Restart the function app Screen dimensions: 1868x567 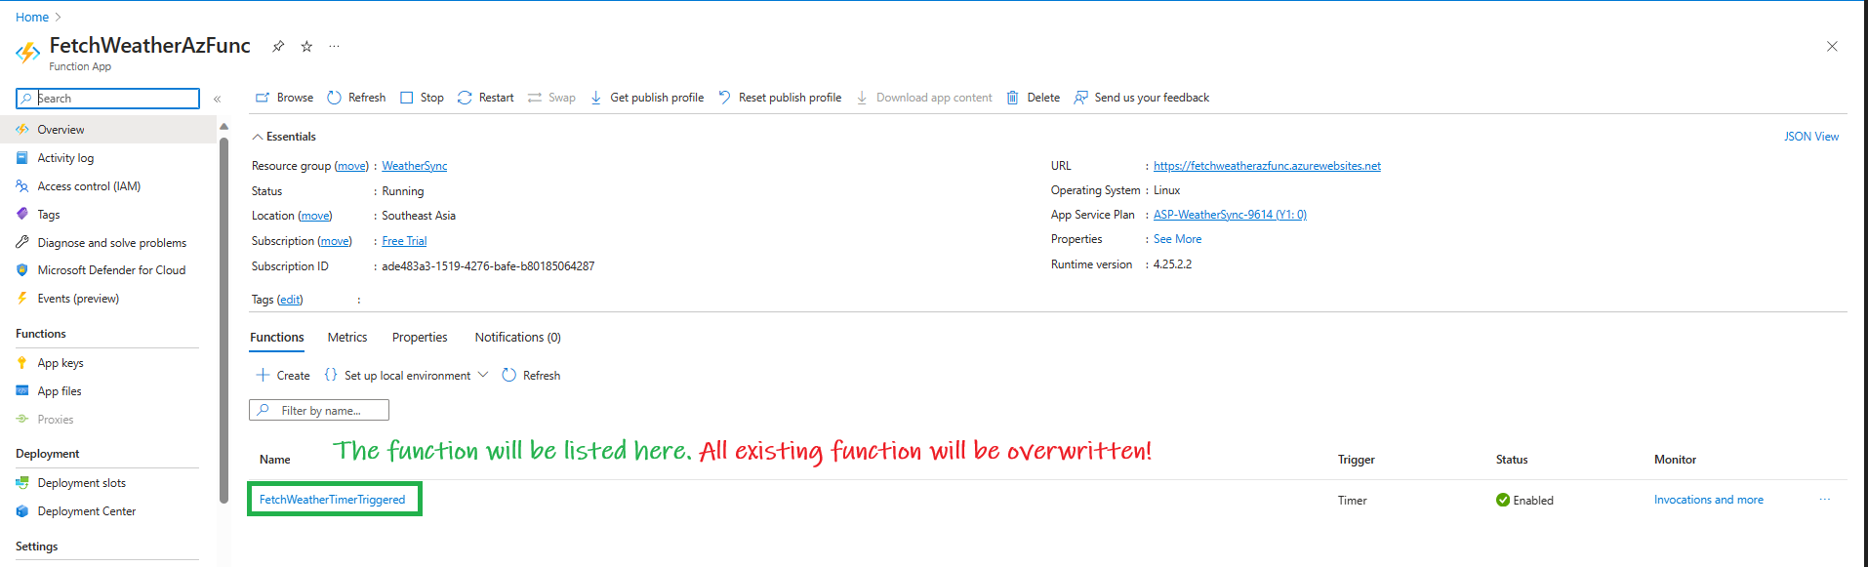click(x=486, y=98)
